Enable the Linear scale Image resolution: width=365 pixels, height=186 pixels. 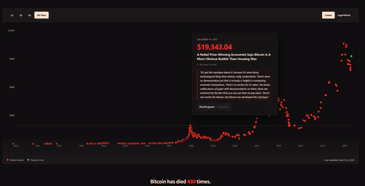pyautogui.click(x=328, y=15)
